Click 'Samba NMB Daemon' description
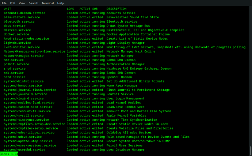Image resolution: width=252 pixels, height=156 pixels. coord(121,60)
